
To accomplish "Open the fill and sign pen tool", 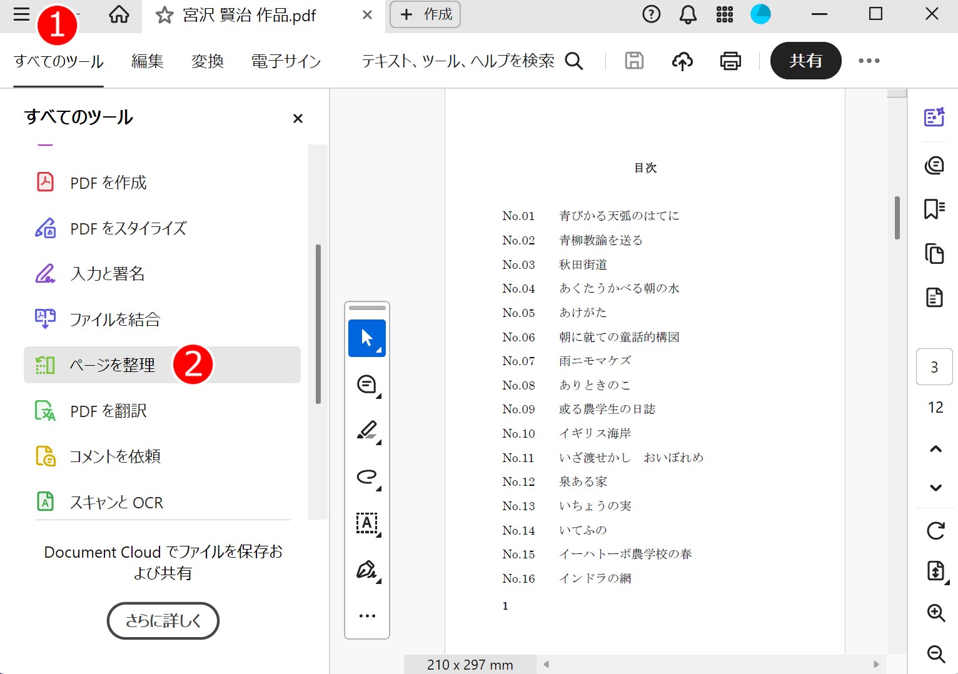I will (367, 570).
